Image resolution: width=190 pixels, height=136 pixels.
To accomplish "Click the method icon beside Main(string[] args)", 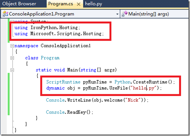I will tap(124, 14).
